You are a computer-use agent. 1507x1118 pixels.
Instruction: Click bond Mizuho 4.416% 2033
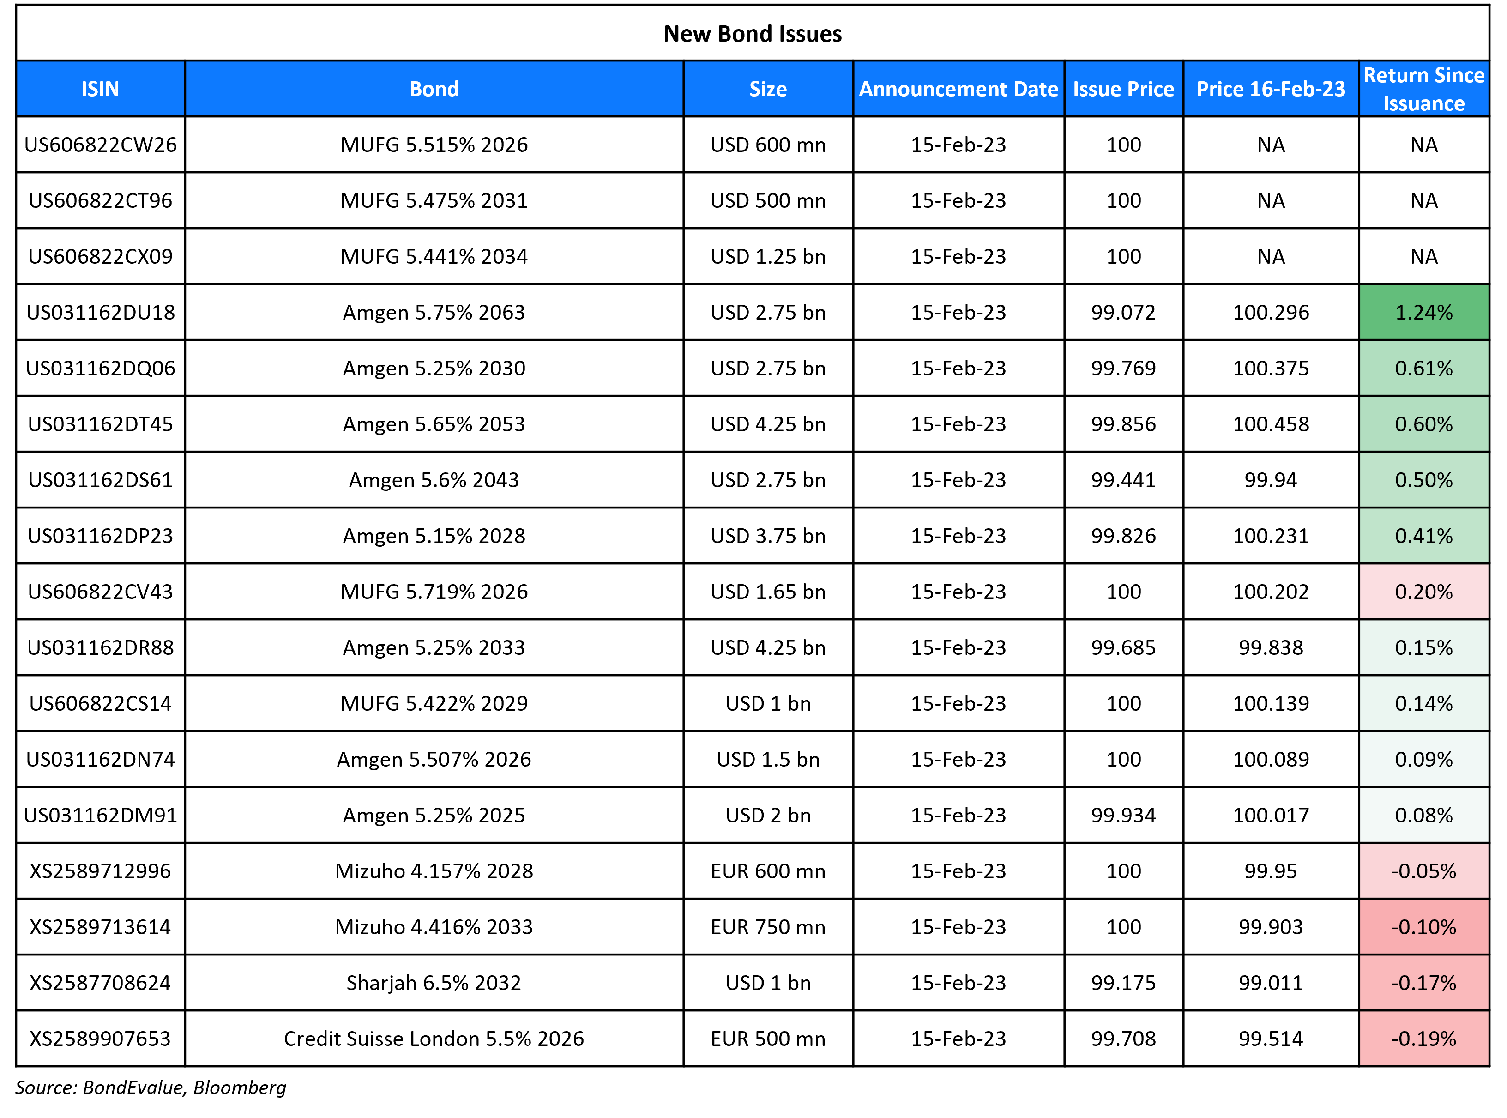coord(434,926)
